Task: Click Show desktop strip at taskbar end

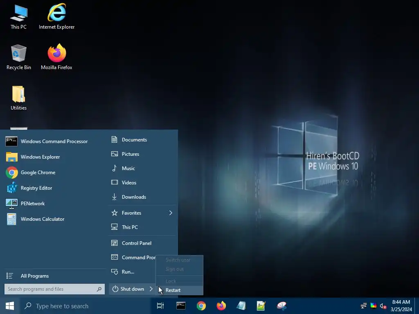Action: pos(417,306)
